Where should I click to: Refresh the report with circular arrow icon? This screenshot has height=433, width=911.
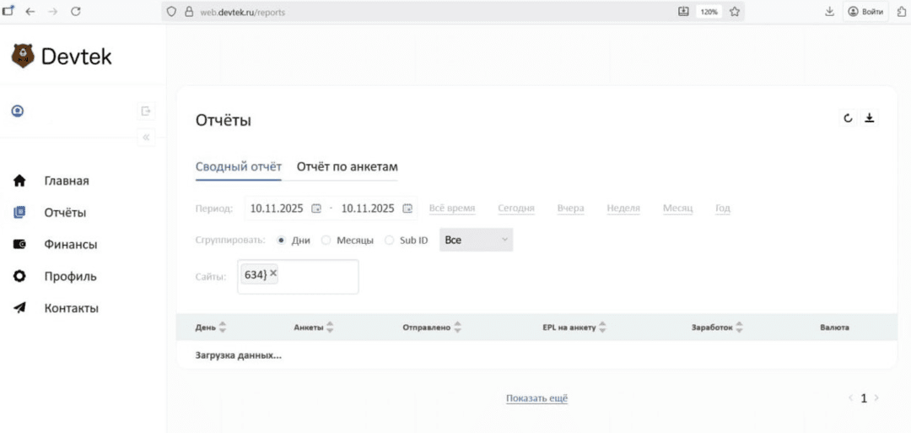pos(848,118)
